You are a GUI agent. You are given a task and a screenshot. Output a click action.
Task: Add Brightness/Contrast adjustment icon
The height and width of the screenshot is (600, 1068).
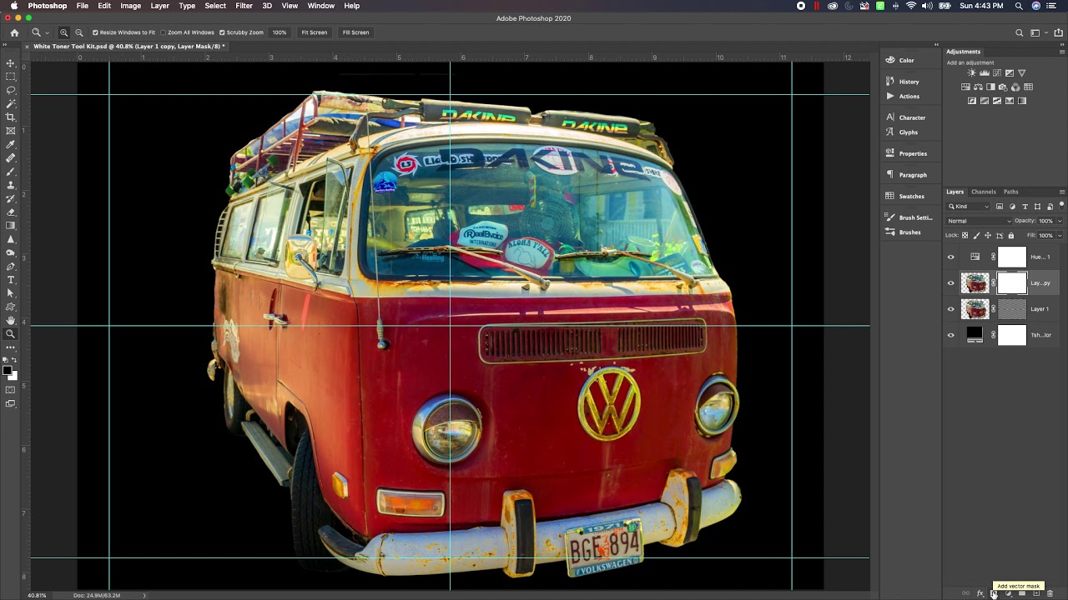coord(971,73)
